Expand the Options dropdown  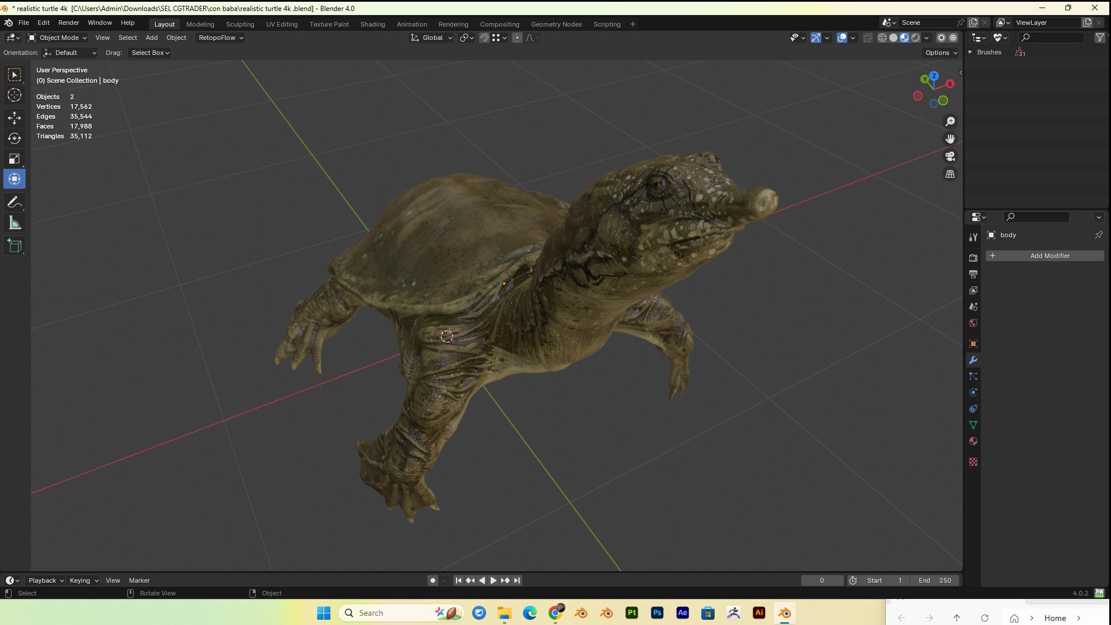pos(941,53)
